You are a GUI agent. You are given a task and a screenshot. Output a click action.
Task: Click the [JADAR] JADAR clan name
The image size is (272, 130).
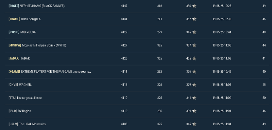(19, 58)
